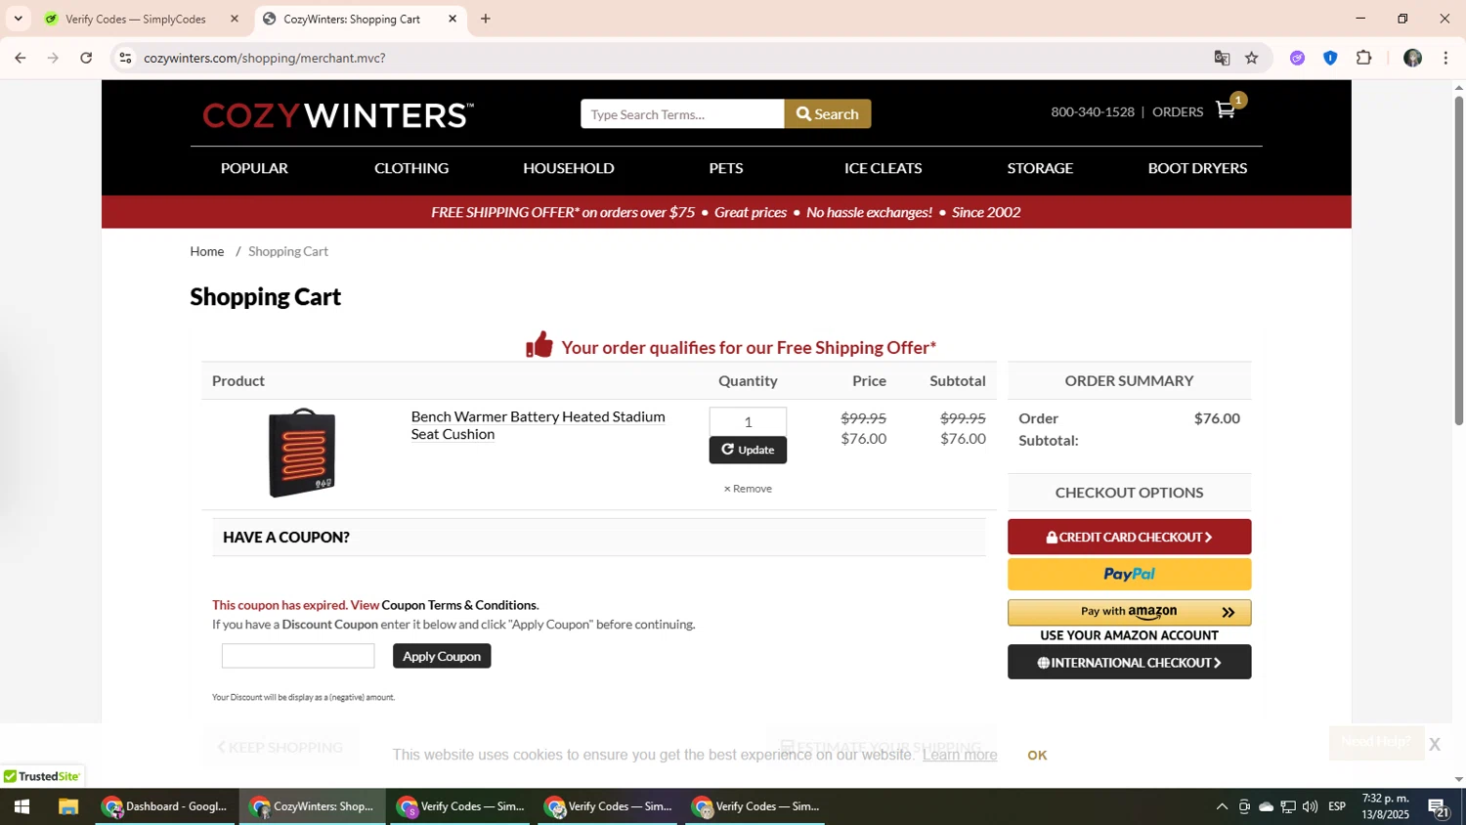Click the coupon code input field
The width and height of the screenshot is (1466, 825).
[298, 656]
